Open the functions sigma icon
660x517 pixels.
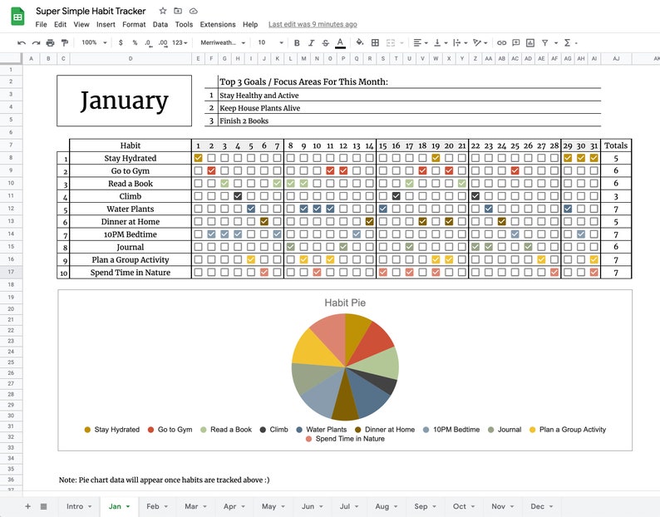pyautogui.click(x=567, y=42)
